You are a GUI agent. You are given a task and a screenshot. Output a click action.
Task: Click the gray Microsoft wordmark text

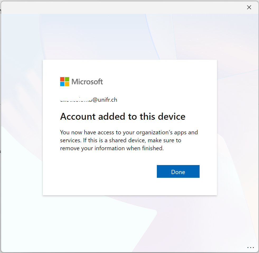(87, 82)
